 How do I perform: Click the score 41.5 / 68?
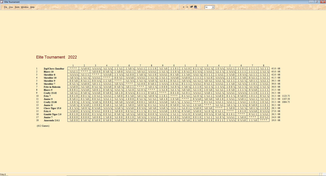click(x=276, y=78)
